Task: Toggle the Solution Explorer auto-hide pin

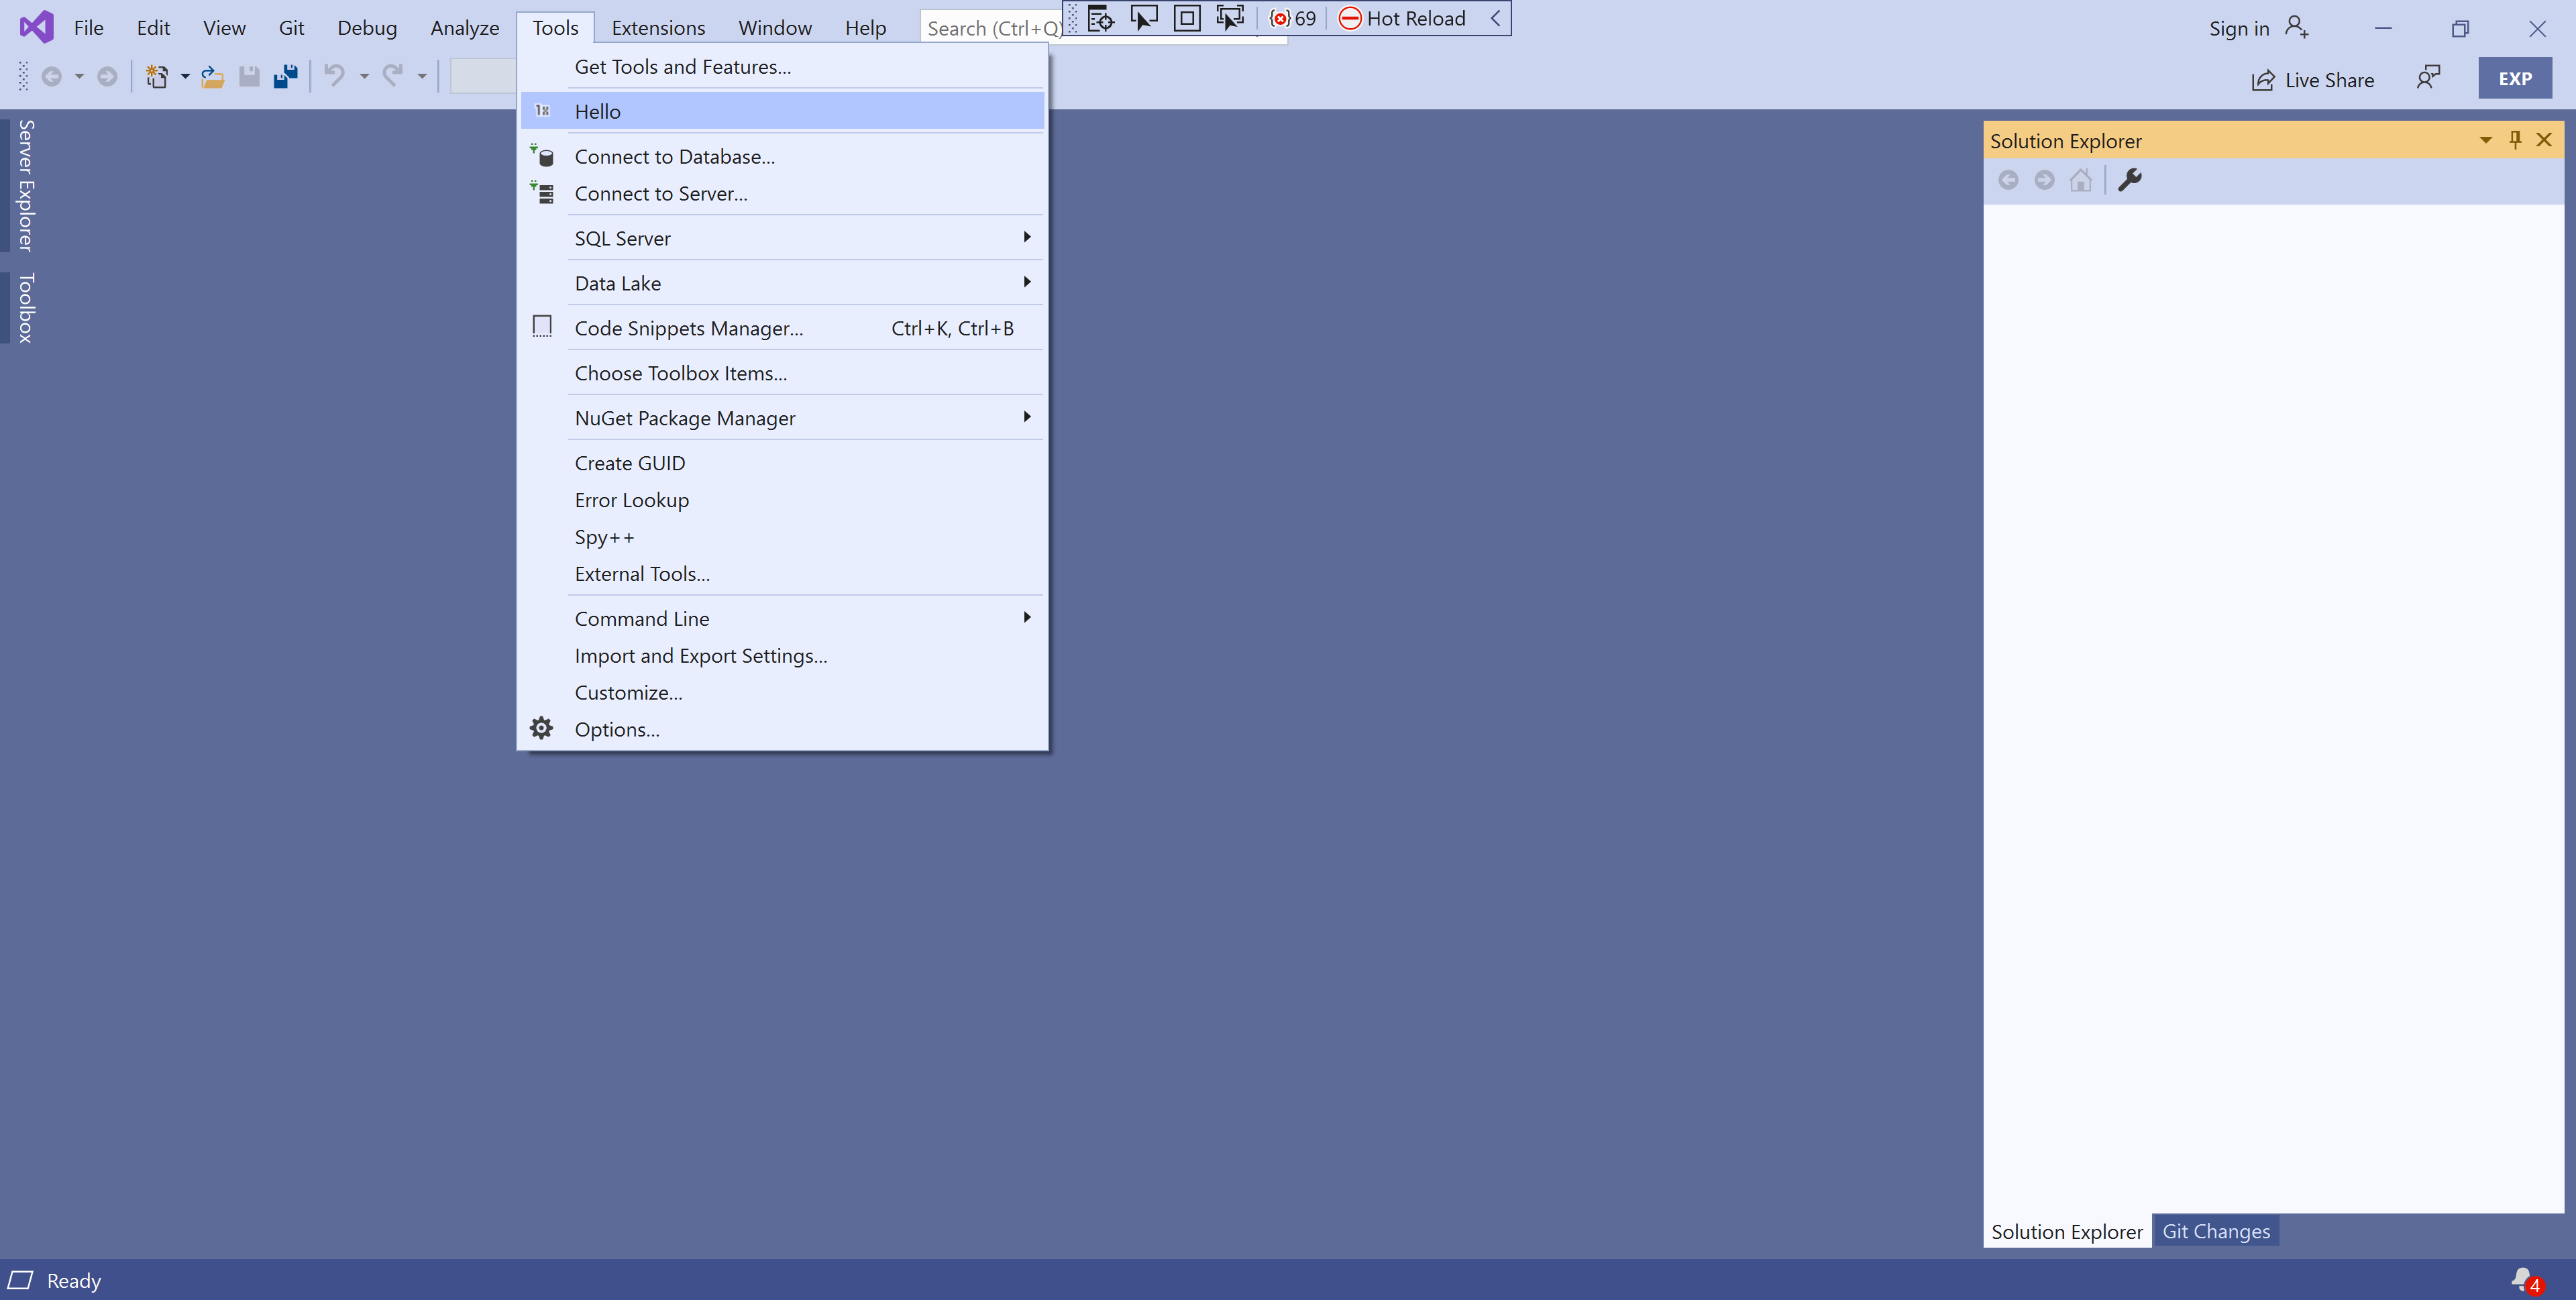Action: pos(2515,140)
